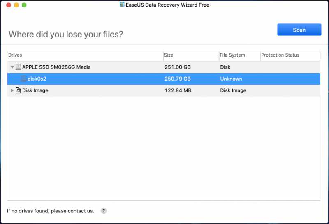Image resolution: width=329 pixels, height=224 pixels.
Task: Open the question mark help icon
Action: tap(104, 211)
